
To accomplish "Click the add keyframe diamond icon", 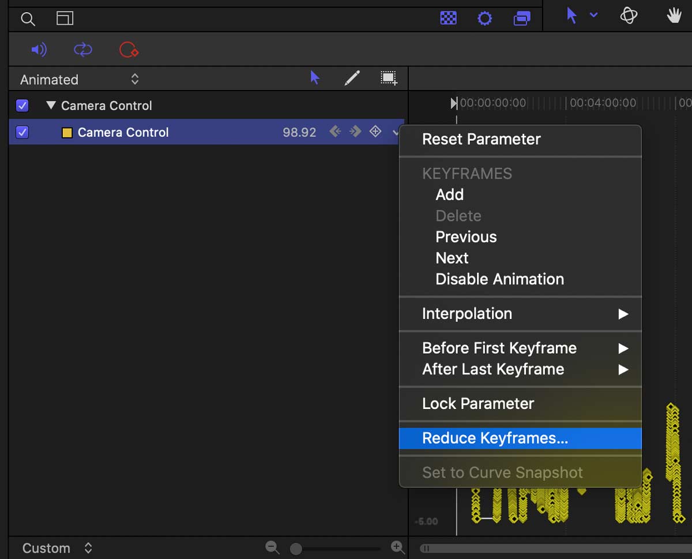I will tap(375, 132).
